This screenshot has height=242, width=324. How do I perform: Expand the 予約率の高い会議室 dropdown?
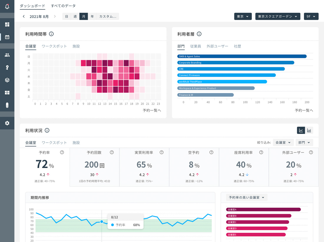pyautogui.click(x=247, y=197)
